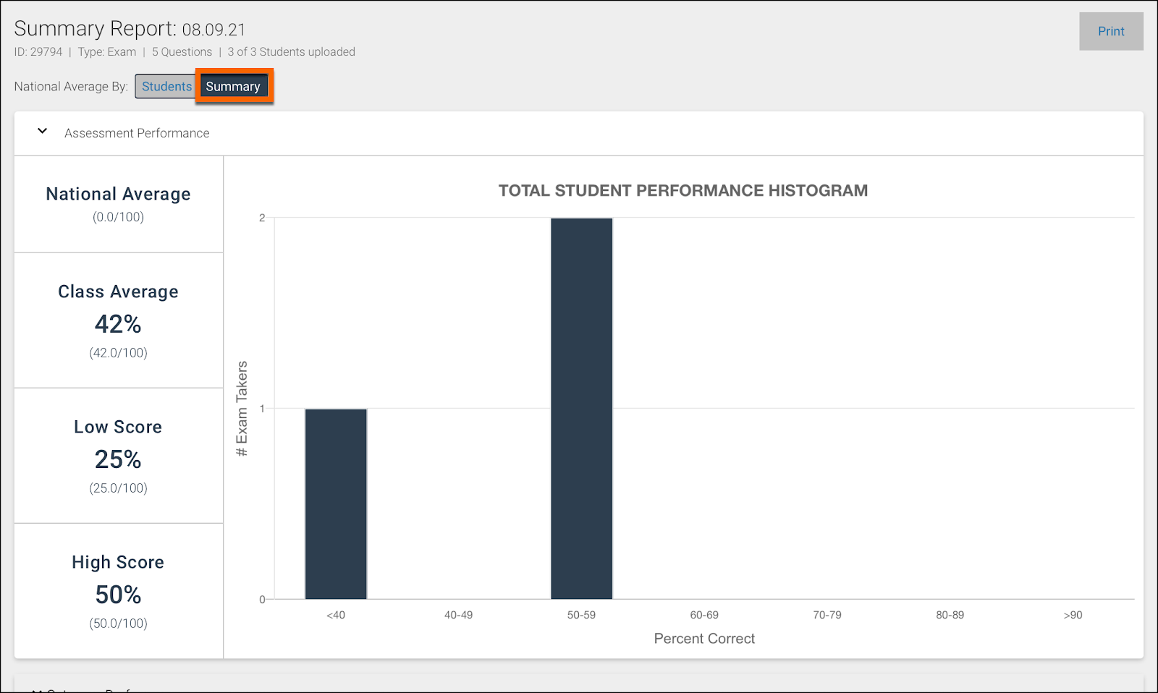Click the <40 histogram bar

pyautogui.click(x=336, y=503)
